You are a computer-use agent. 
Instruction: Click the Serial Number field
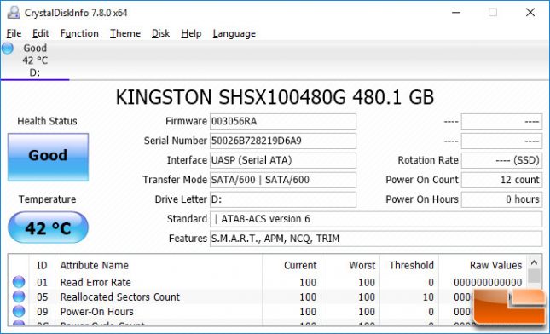[x=283, y=141]
